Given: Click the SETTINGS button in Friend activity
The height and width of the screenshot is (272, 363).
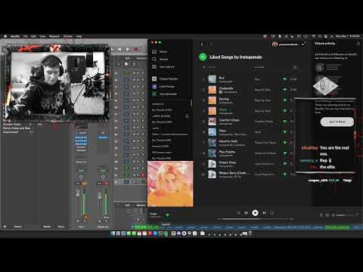Looking at the screenshot, I should (337, 122).
